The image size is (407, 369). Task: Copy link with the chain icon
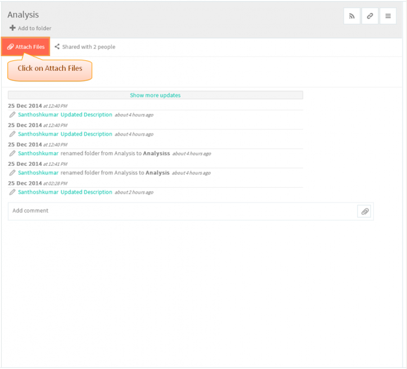coord(370,16)
